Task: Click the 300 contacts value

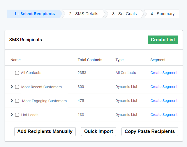Action: 81,87
